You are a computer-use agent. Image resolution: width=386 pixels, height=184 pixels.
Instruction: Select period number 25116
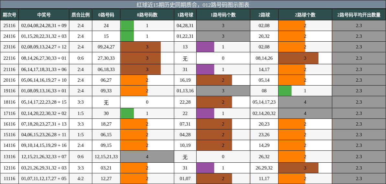click(9, 26)
